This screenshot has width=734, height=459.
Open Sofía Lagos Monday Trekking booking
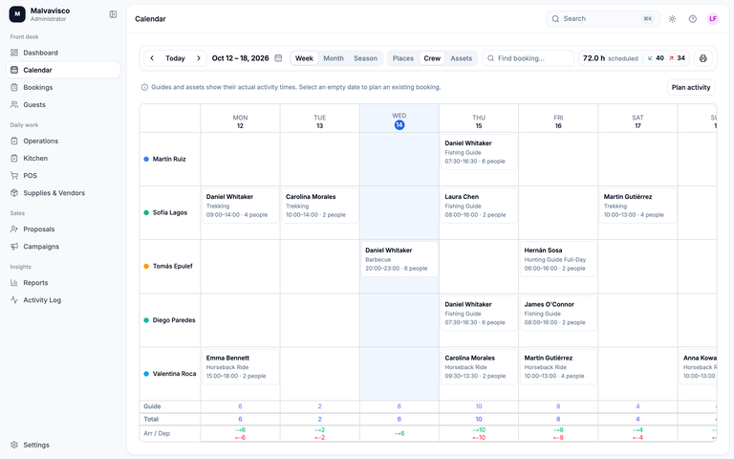pyautogui.click(x=240, y=206)
